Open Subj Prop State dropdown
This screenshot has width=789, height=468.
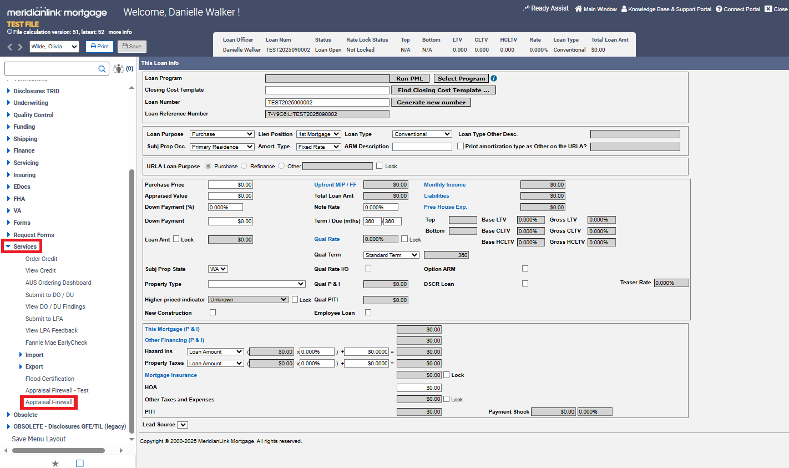tap(218, 269)
